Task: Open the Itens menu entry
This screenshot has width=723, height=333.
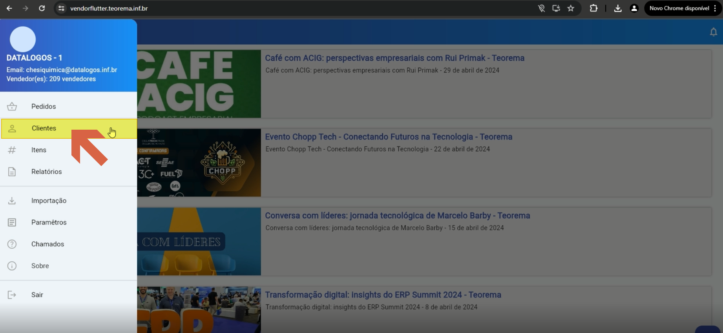Action: point(68,150)
